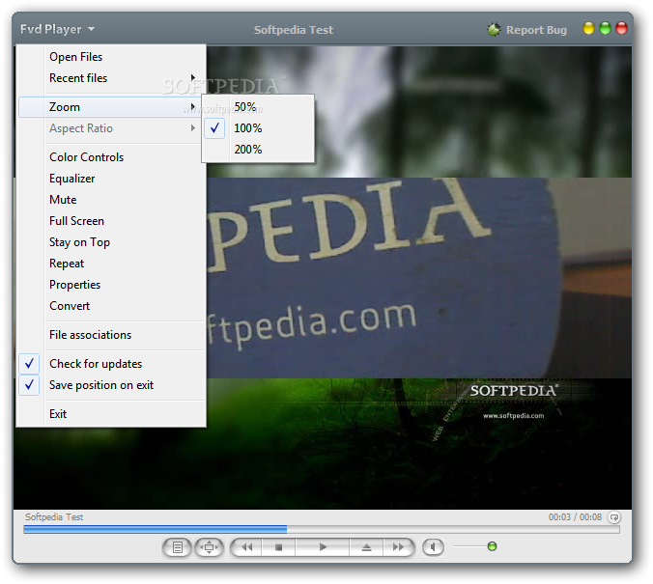Viewport: 653px width, 584px height.
Task: Stop playback with the square button
Action: pos(278,547)
